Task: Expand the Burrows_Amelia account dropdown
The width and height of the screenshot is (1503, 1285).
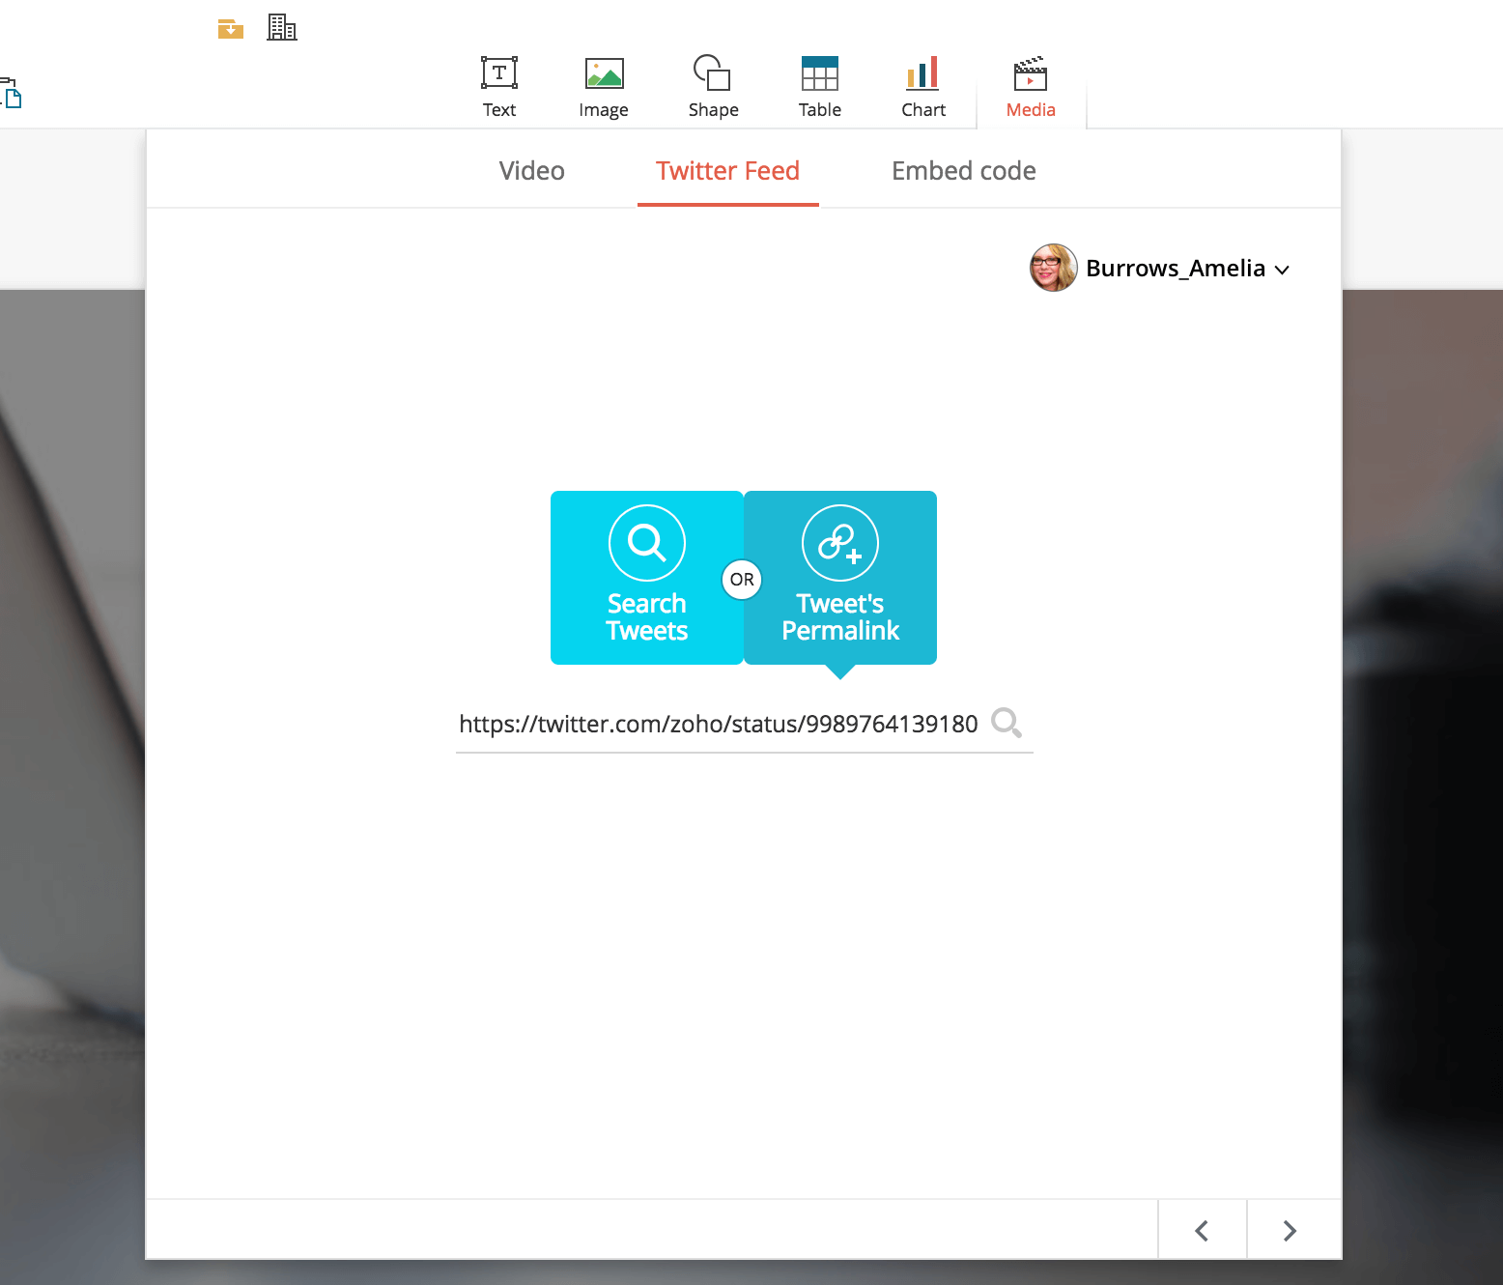Action: (x=1282, y=270)
